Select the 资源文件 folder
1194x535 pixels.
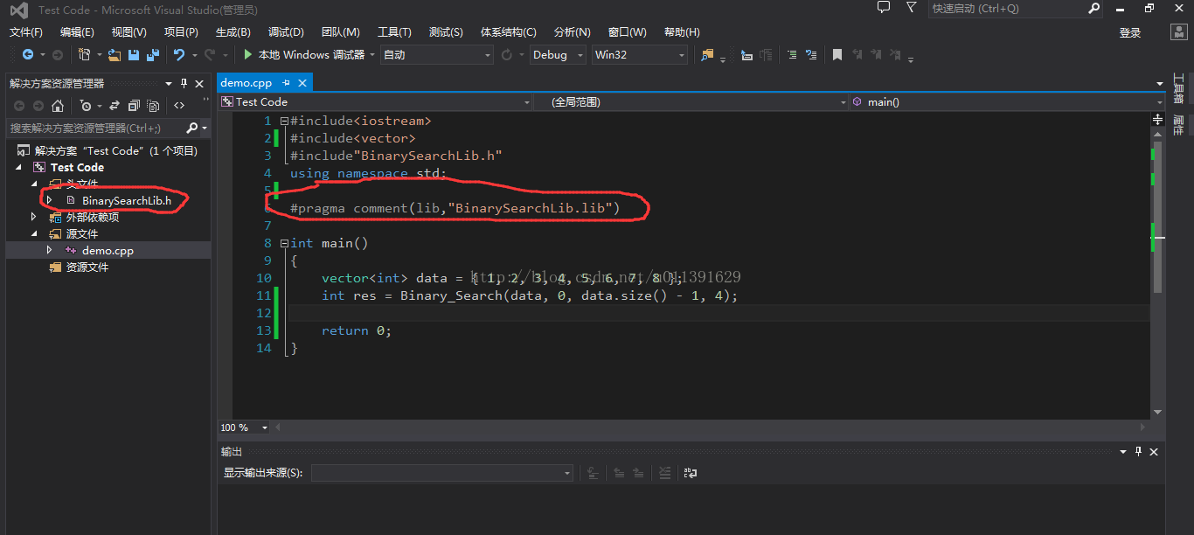[x=87, y=267]
